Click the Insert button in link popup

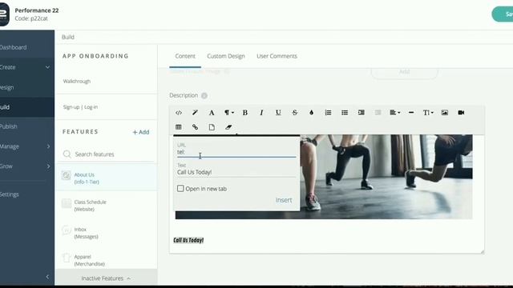(x=283, y=200)
